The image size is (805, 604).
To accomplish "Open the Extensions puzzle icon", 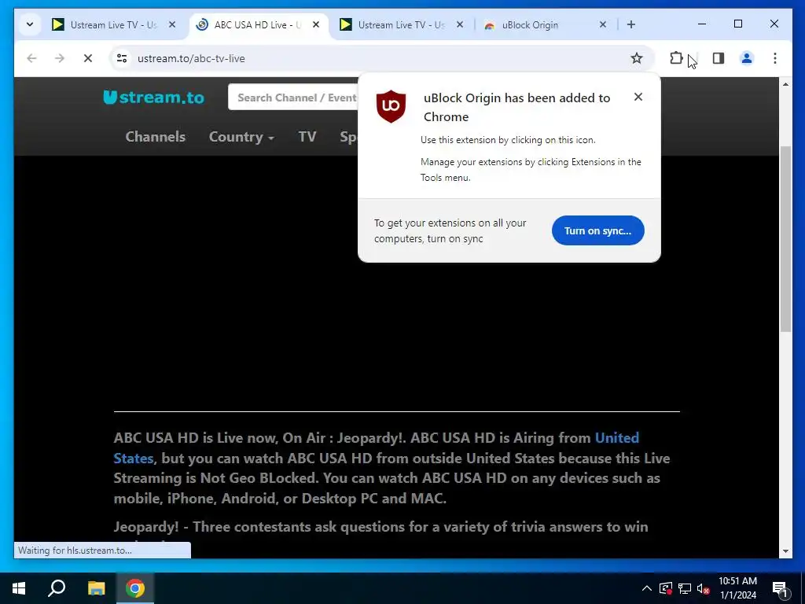I will coord(676,58).
